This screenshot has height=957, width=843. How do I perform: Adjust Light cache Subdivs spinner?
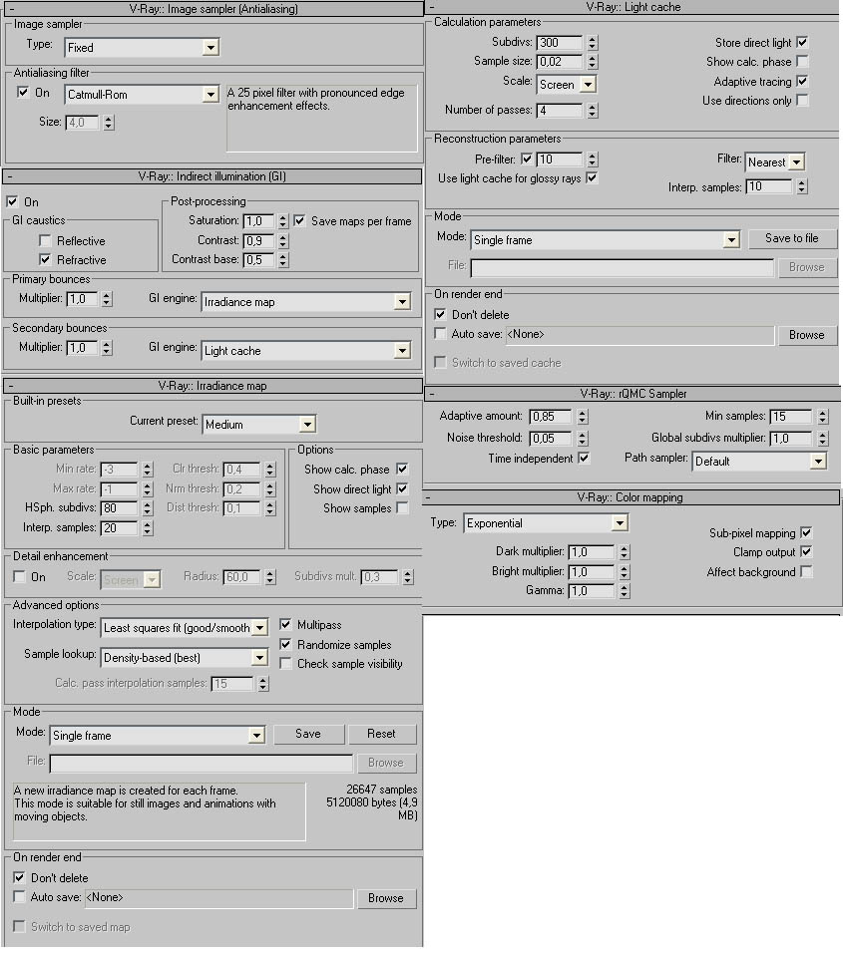[592, 43]
